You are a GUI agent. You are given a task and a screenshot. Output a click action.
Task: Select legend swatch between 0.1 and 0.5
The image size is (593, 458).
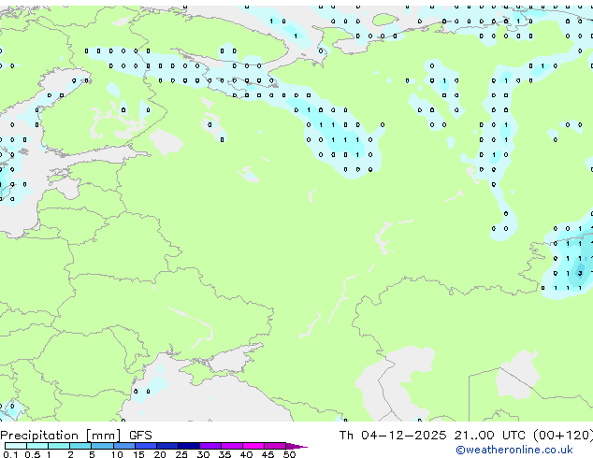coord(16,446)
